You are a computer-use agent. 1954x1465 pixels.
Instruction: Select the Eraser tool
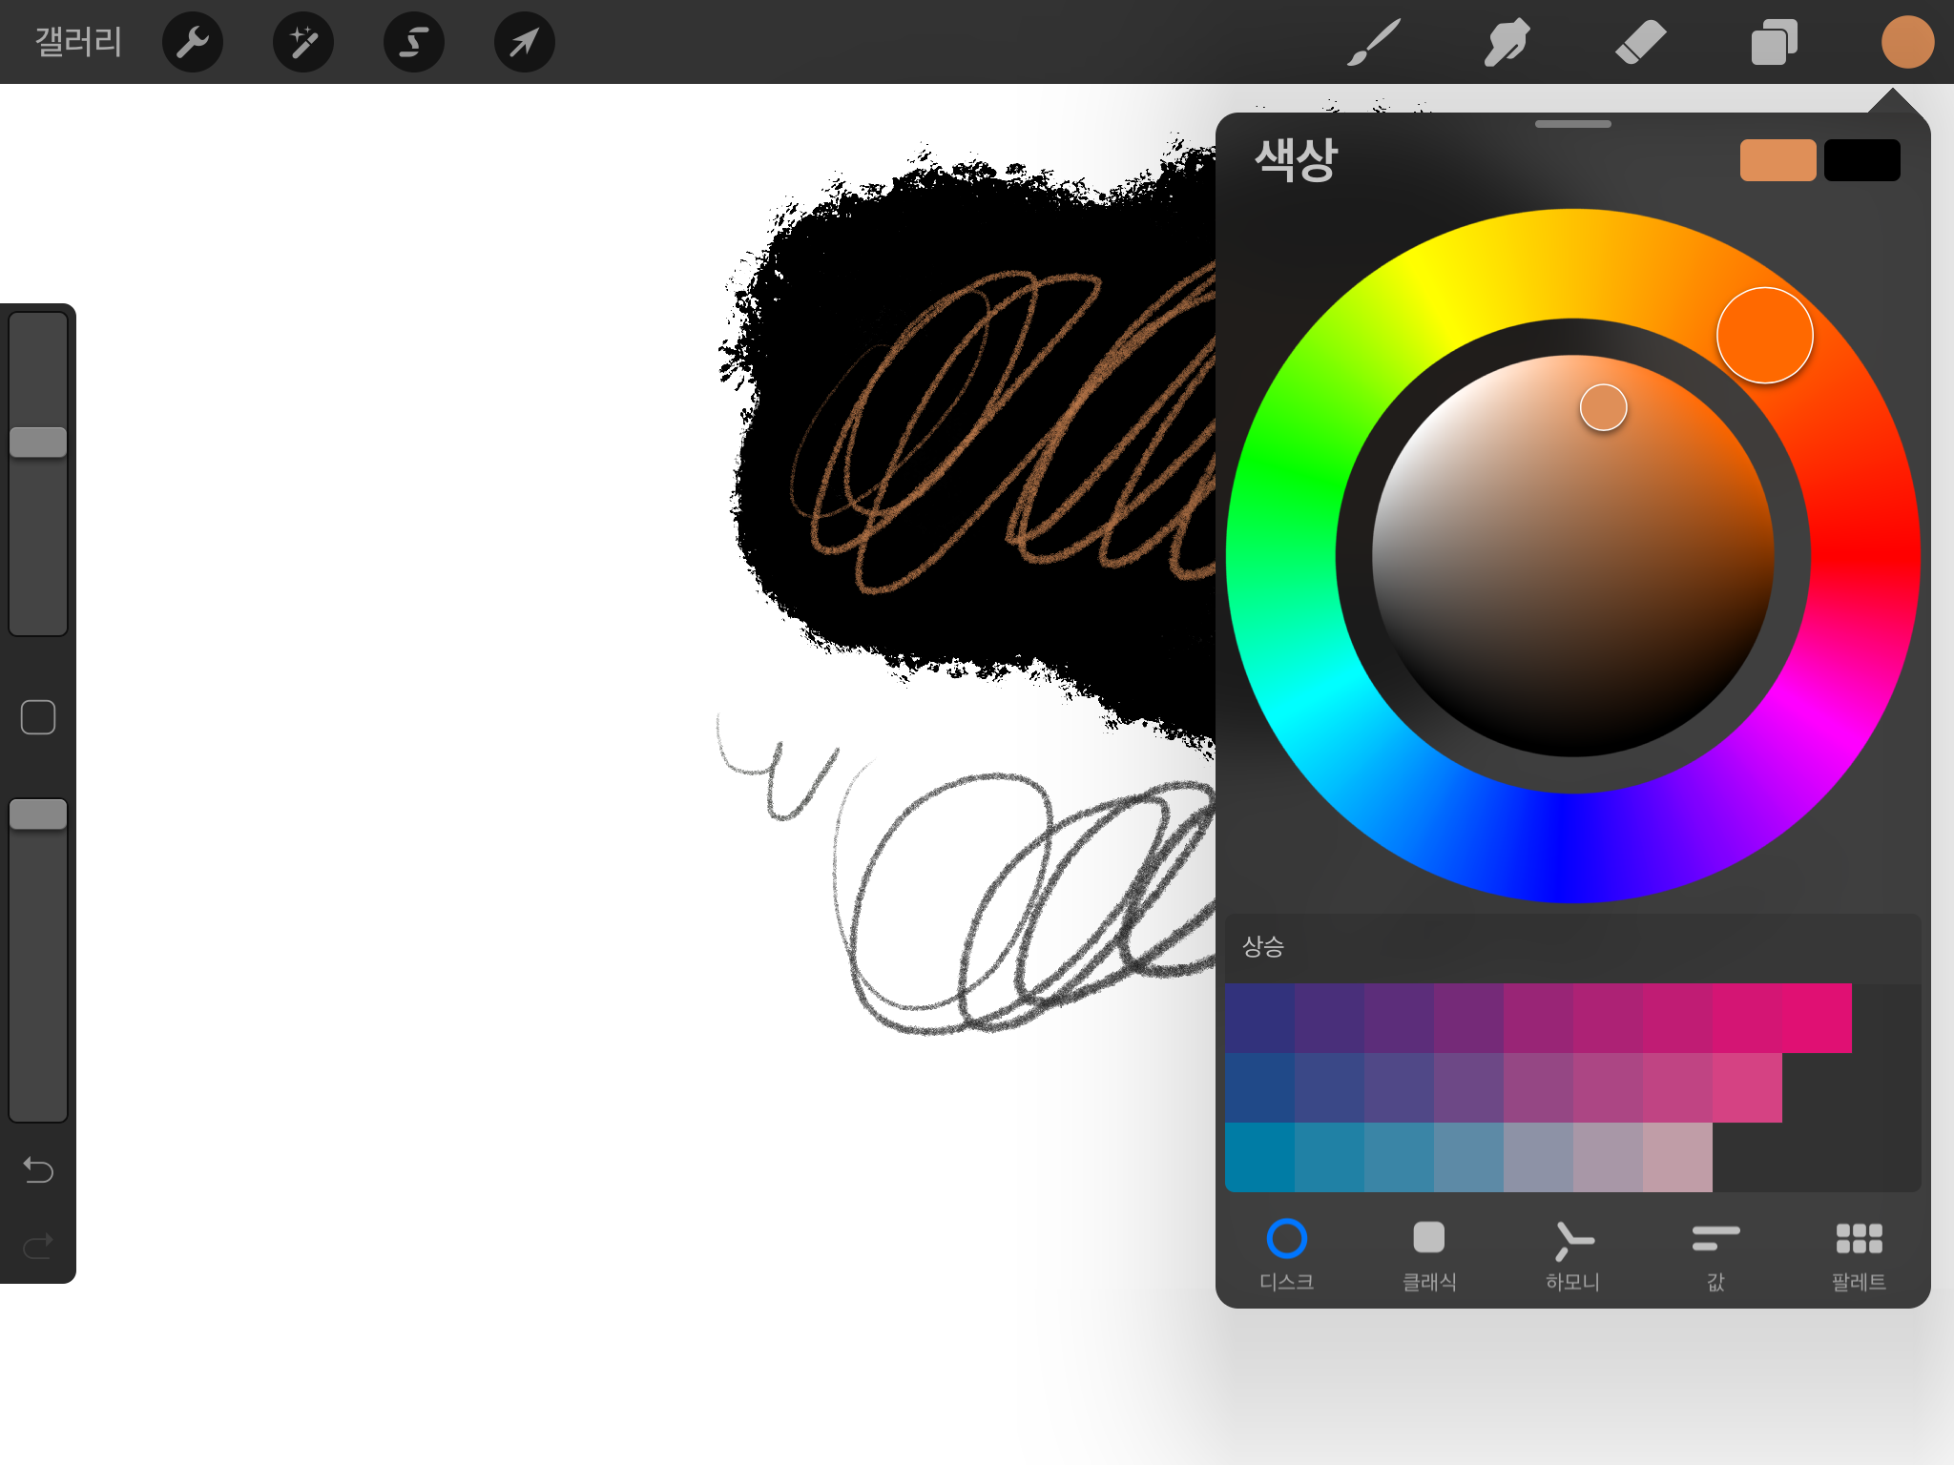1641,42
